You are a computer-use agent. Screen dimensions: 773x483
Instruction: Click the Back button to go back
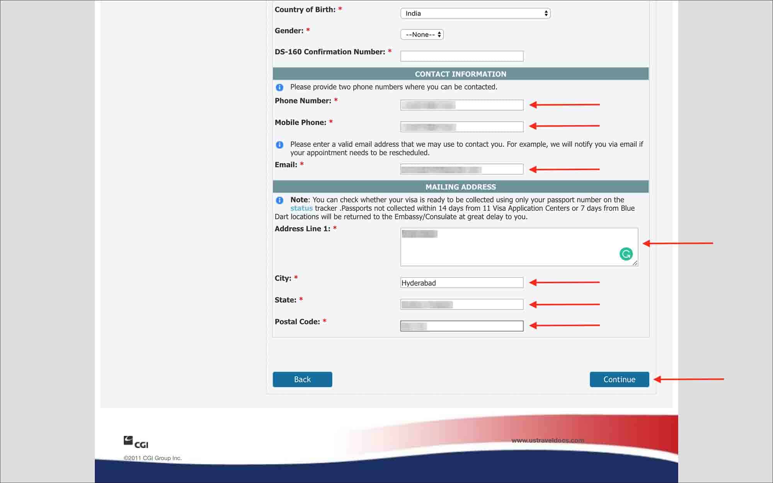[302, 379]
